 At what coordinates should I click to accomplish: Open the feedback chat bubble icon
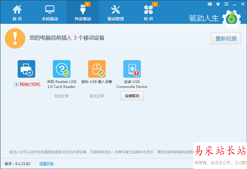click(x=210, y=4)
